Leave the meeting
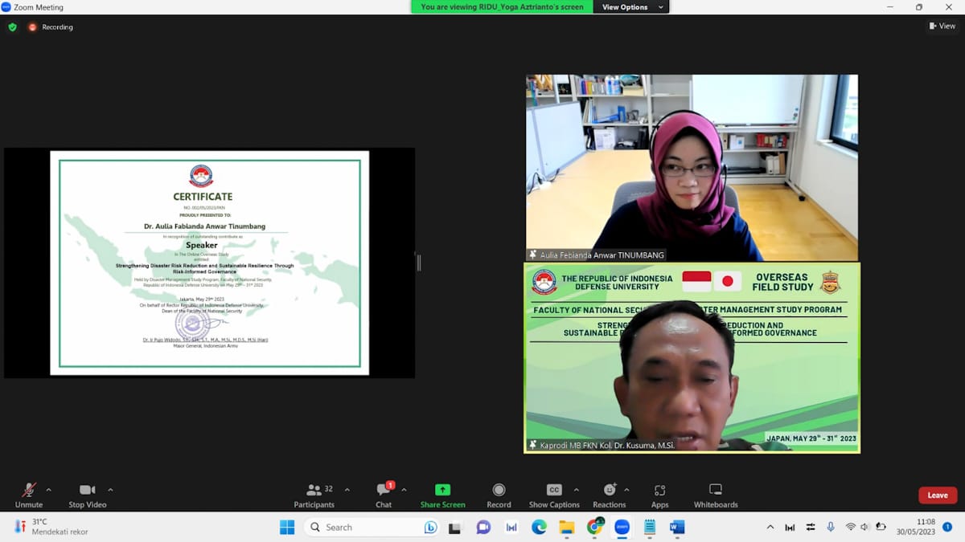The width and height of the screenshot is (965, 542). (938, 495)
